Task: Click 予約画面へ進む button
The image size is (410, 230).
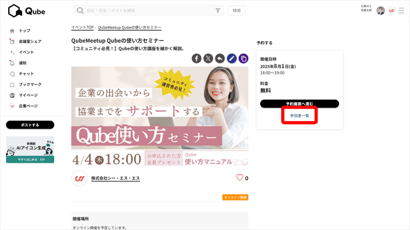Action: tap(300, 104)
